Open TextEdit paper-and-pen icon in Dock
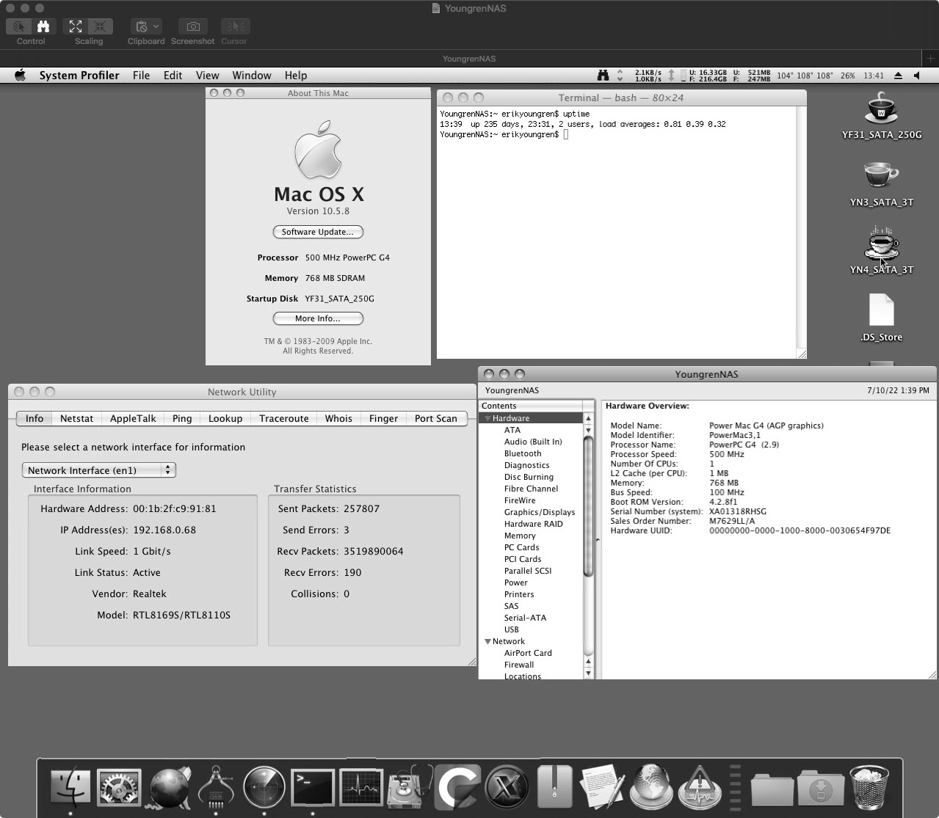Image resolution: width=939 pixels, height=818 pixels. (603, 786)
